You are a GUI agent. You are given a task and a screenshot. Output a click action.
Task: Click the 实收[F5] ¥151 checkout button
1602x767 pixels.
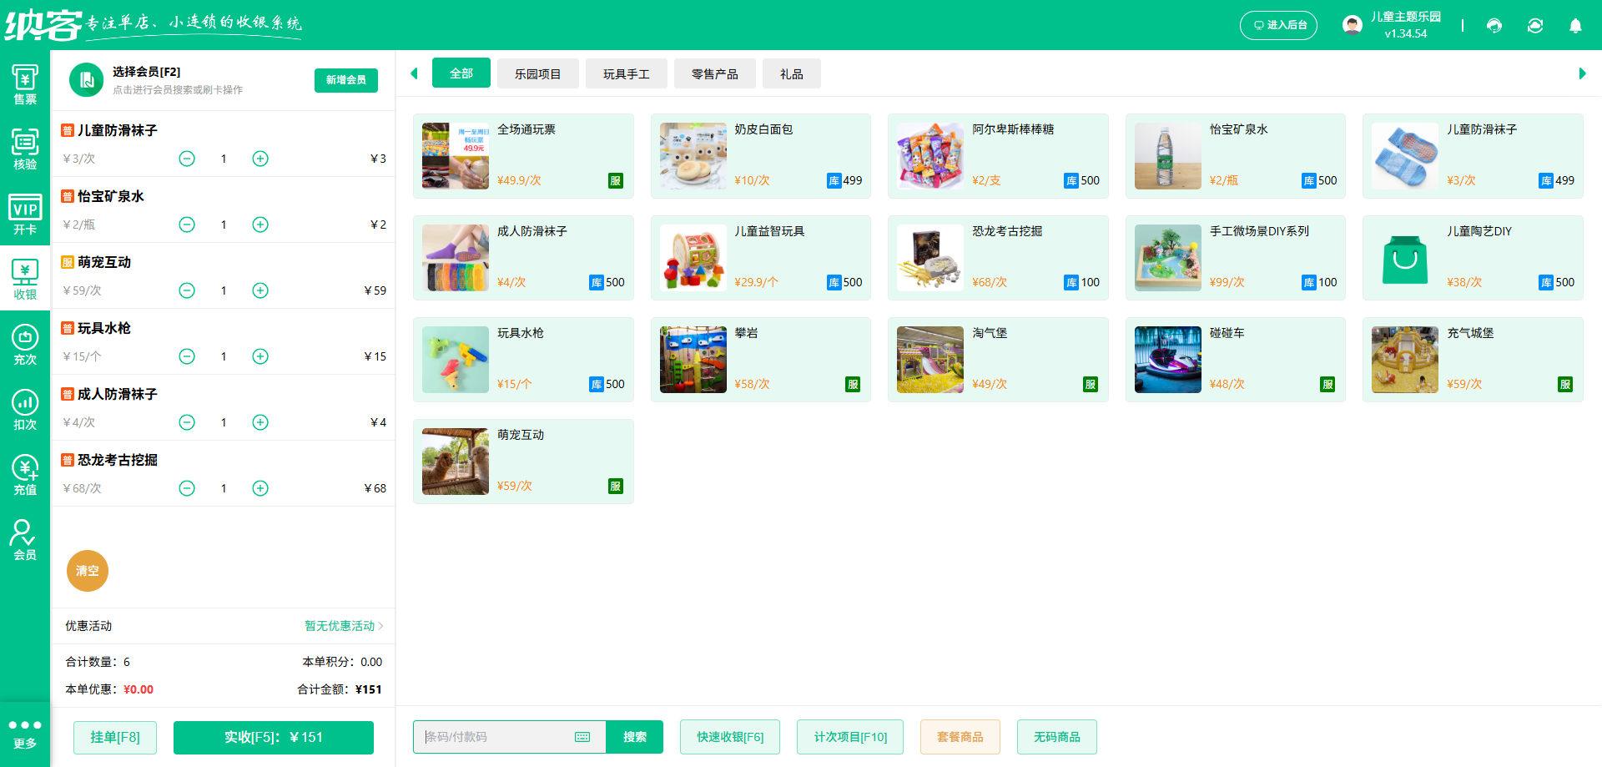pyautogui.click(x=274, y=737)
